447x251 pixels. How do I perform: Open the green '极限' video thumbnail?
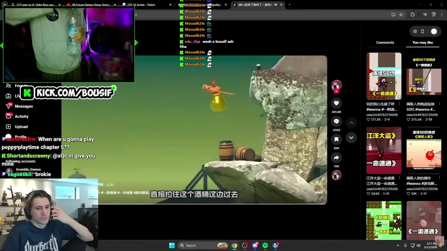[x=384, y=220]
